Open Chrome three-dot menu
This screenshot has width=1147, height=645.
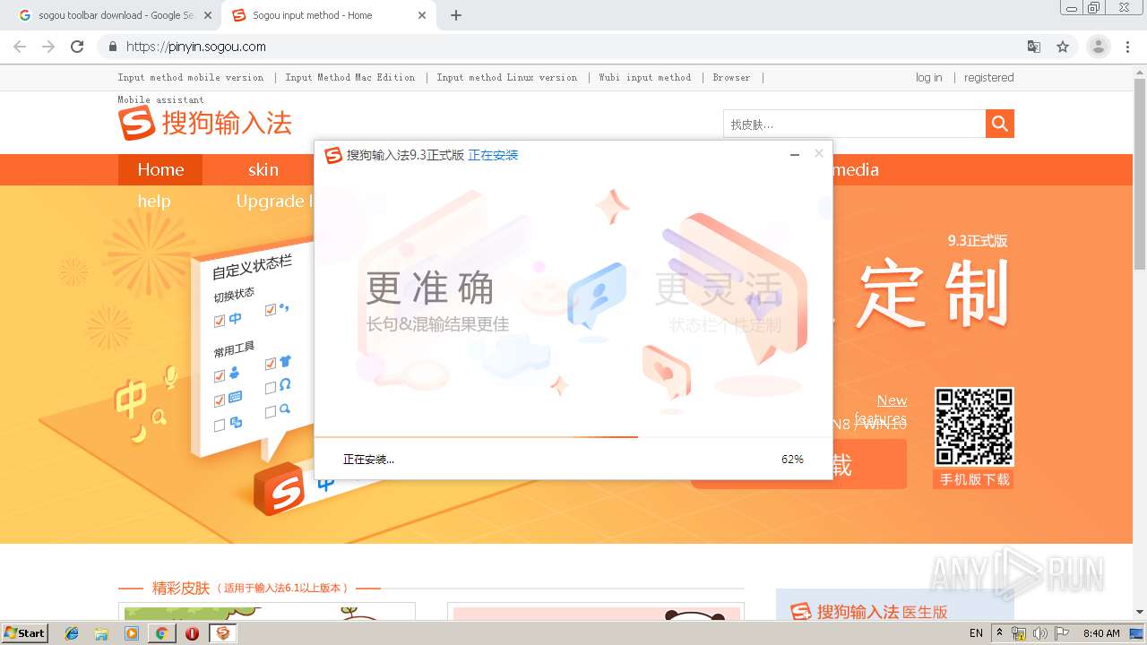tap(1128, 47)
